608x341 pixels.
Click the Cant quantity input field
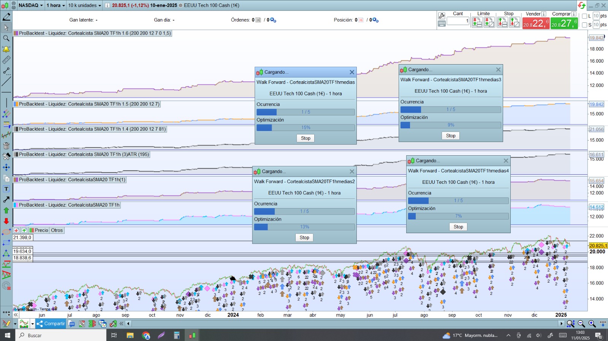(x=458, y=21)
